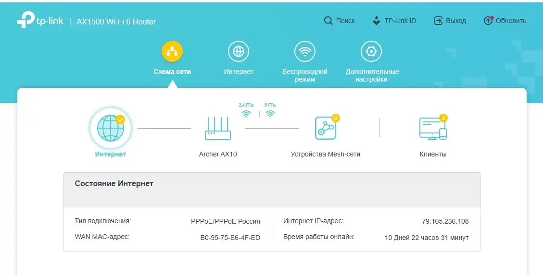Click the mesh count badge showing 0
Image resolution: width=543 pixels, height=275 pixels.
pyautogui.click(x=335, y=118)
